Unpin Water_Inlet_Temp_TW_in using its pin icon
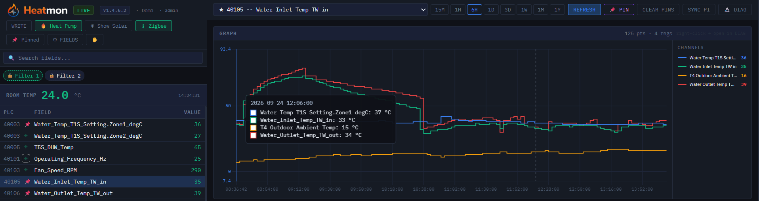759x201 pixels. click(x=27, y=182)
